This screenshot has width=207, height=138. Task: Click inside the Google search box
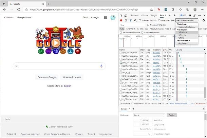[59, 66]
